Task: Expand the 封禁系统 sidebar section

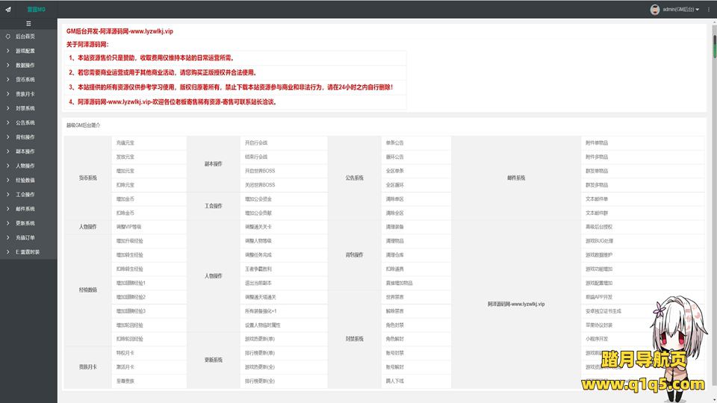Action: (25, 108)
